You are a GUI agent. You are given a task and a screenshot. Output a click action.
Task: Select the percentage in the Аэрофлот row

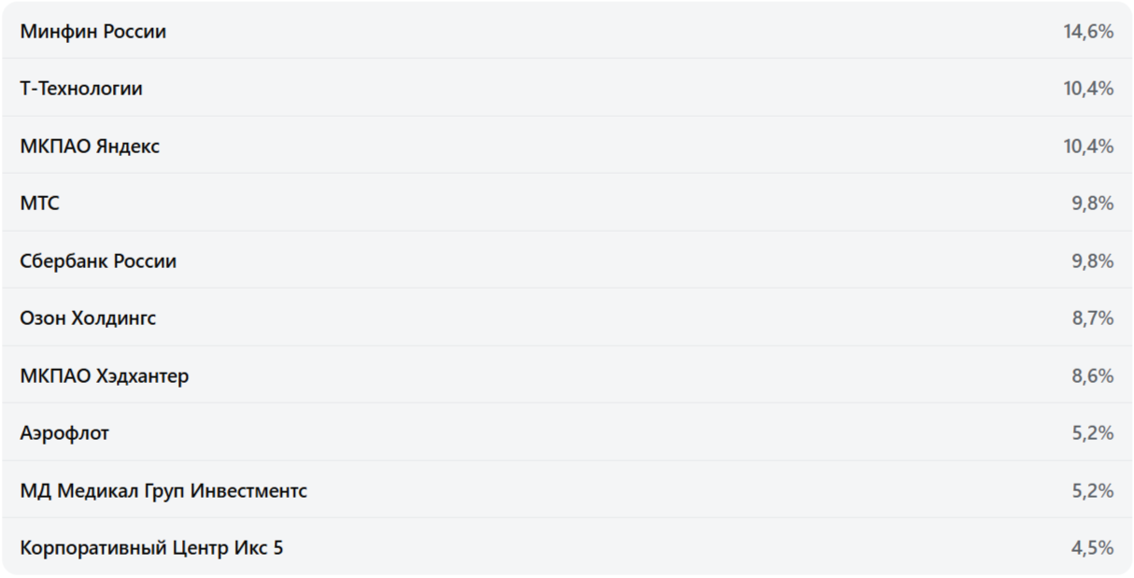click(1092, 433)
